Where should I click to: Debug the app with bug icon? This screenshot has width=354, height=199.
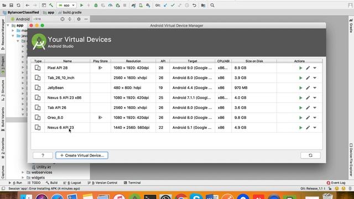coord(96,5)
